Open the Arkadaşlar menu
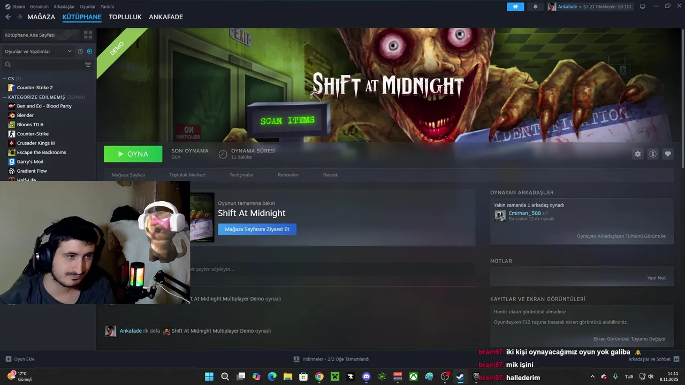 64,6
